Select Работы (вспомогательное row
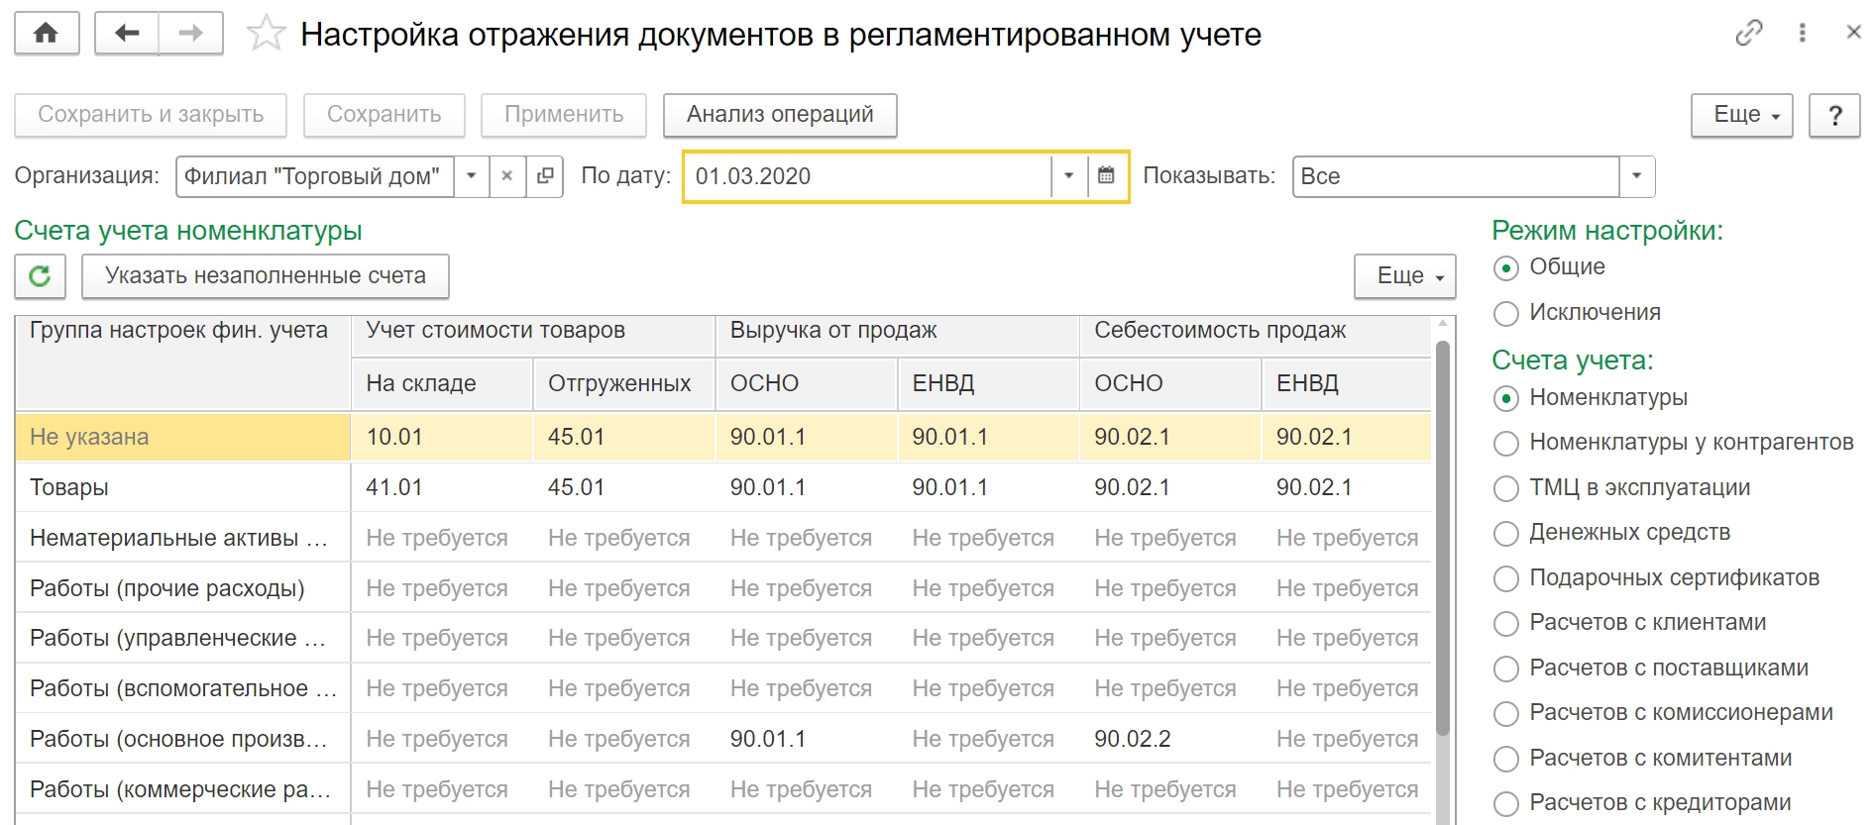Viewport: 1874px width, 825px height. (x=723, y=688)
